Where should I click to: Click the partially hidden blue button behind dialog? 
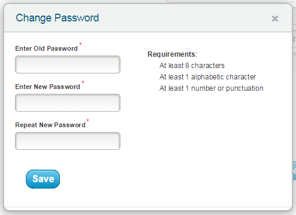pos(294,171)
